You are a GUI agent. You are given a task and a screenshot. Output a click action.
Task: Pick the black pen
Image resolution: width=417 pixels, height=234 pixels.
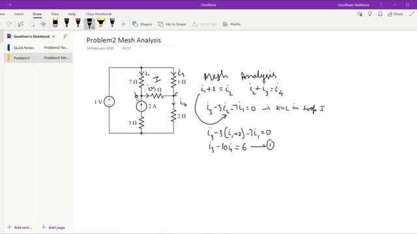(x=66, y=23)
